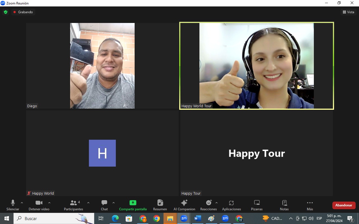359x224 pixels.
Task: Click the CAD... taskbar widget
Action: coord(272,218)
